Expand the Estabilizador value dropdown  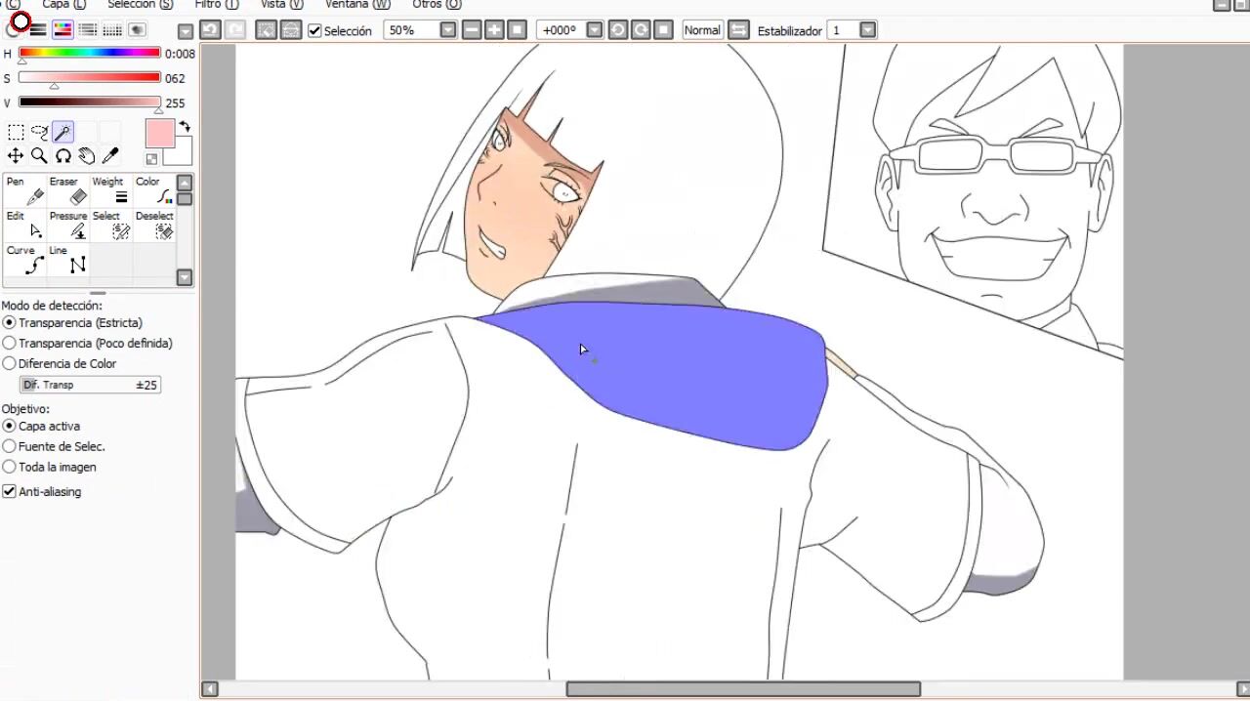tap(867, 30)
